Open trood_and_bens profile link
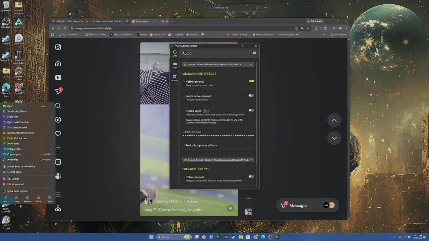This screenshot has height=241, width=429. coord(168,201)
